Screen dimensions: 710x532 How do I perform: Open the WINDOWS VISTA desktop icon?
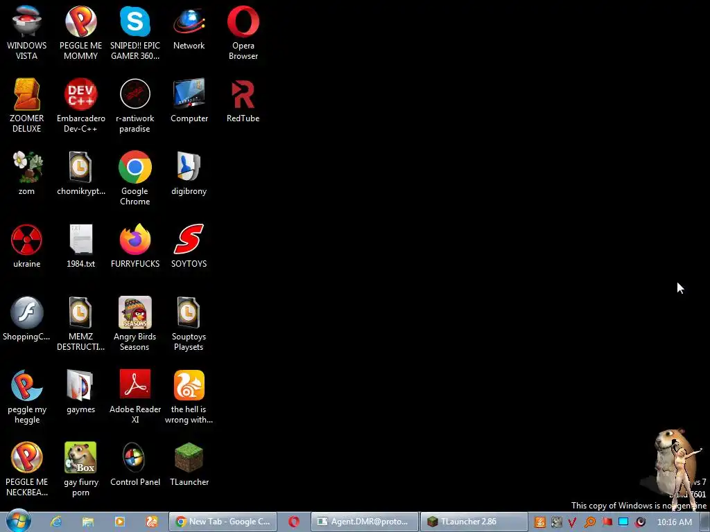tap(27, 33)
